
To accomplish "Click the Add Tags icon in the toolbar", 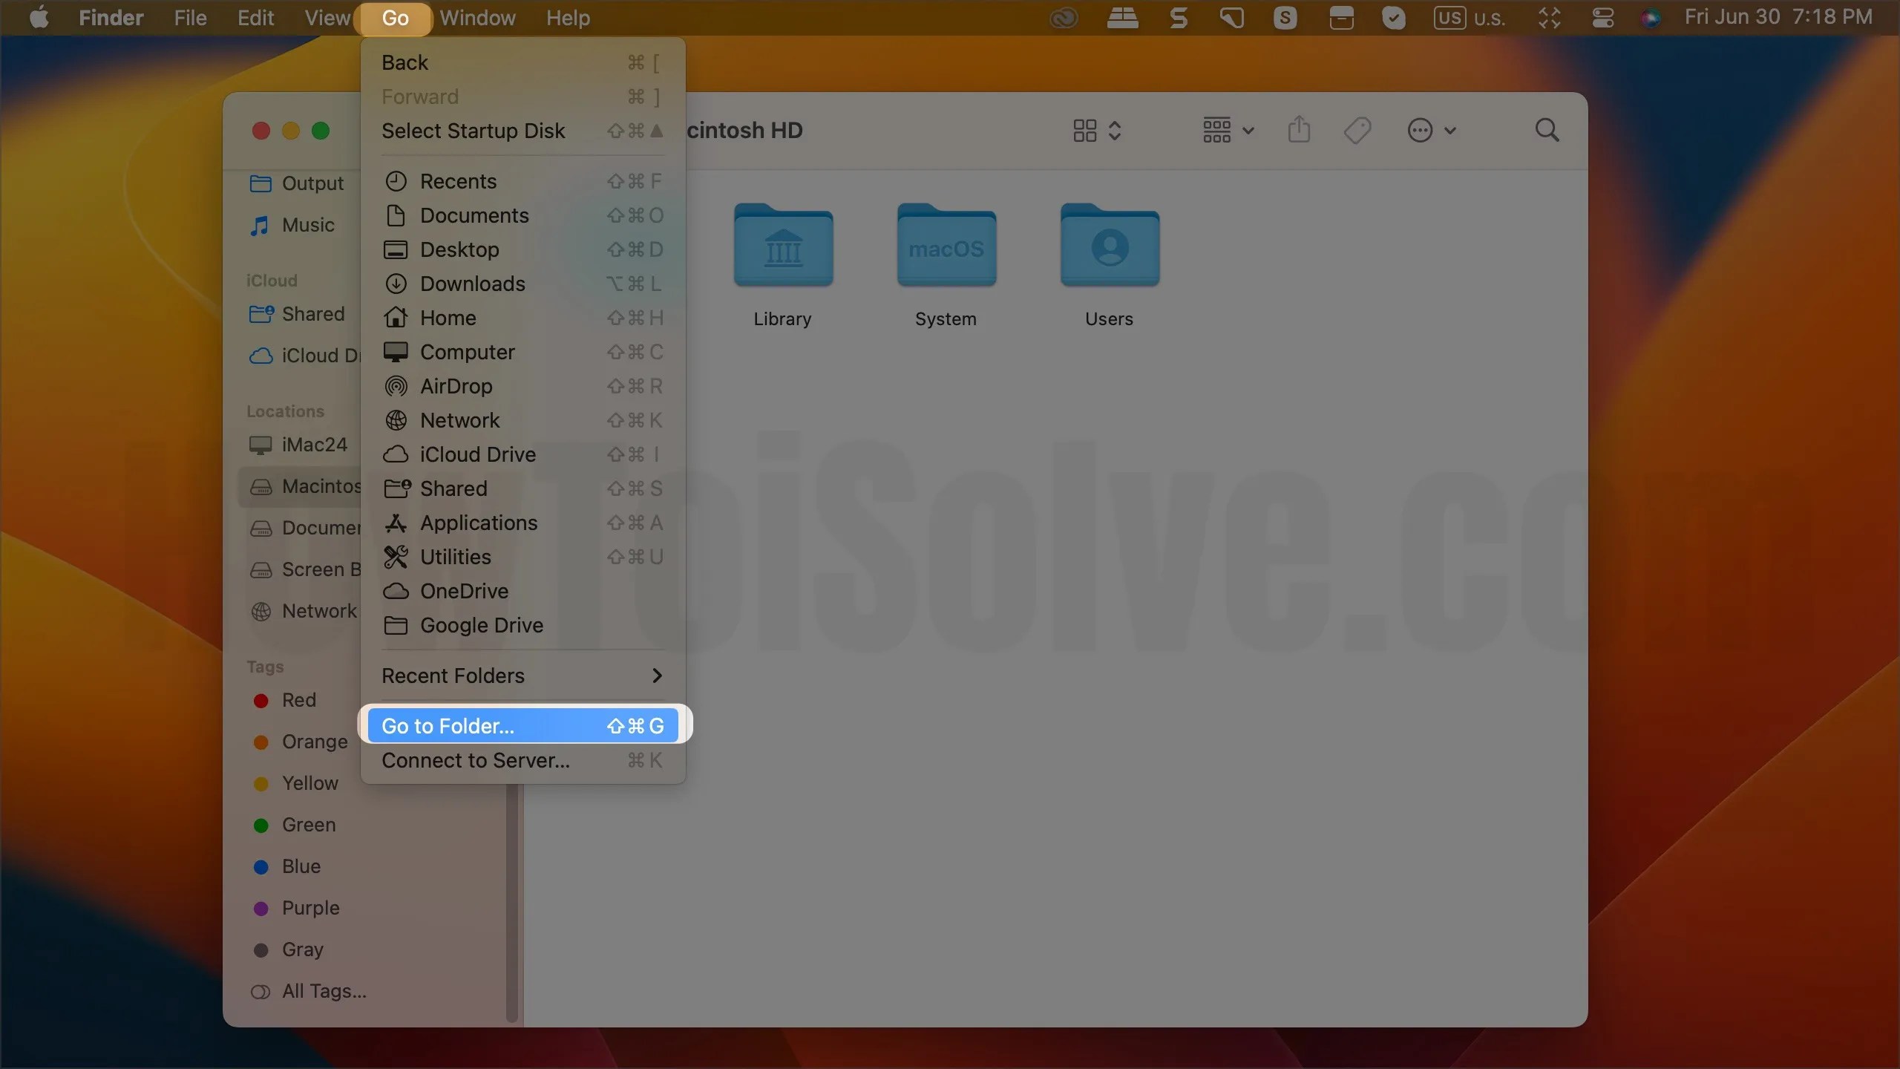I will pyautogui.click(x=1356, y=129).
